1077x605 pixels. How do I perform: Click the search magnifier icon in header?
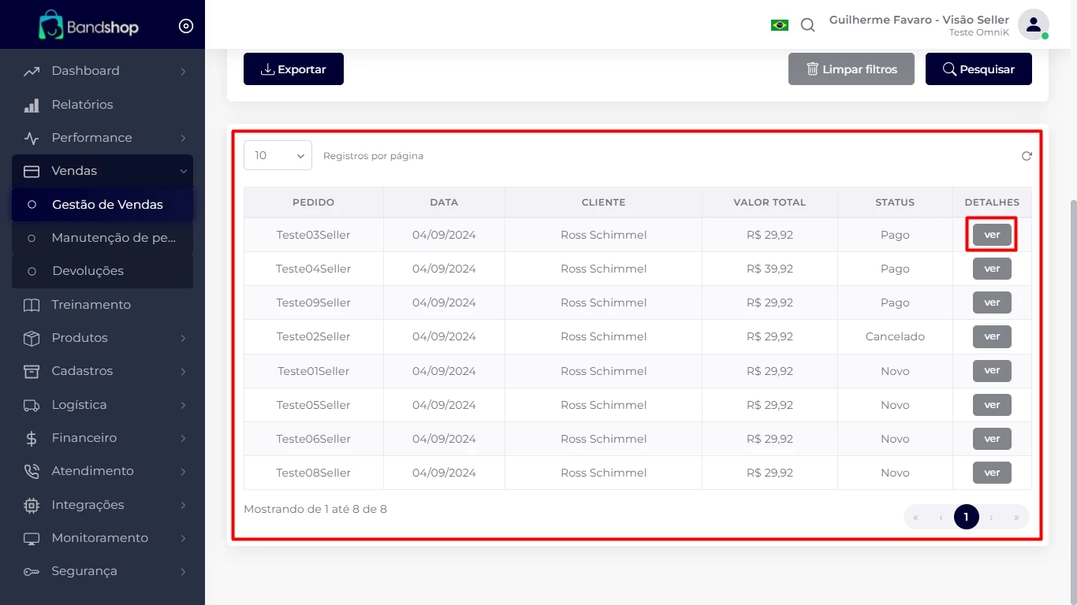(x=807, y=25)
